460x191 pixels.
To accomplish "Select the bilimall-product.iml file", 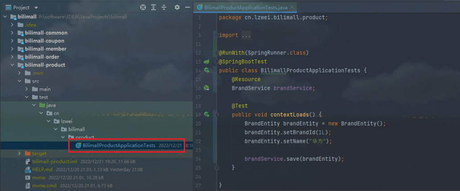I will [96, 162].
